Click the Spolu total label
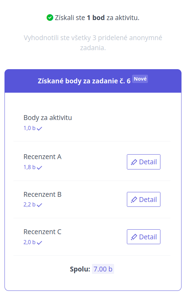This screenshot has width=186, height=295. click(80, 269)
